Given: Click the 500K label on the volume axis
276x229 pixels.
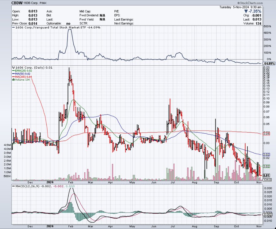Looking at the screenshot, I should 7,176.
